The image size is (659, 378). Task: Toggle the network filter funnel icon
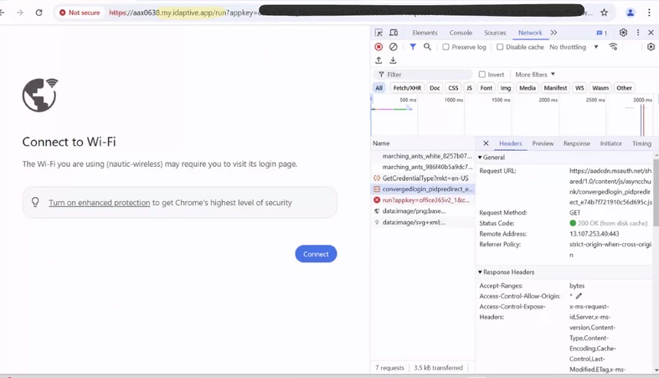tap(413, 47)
